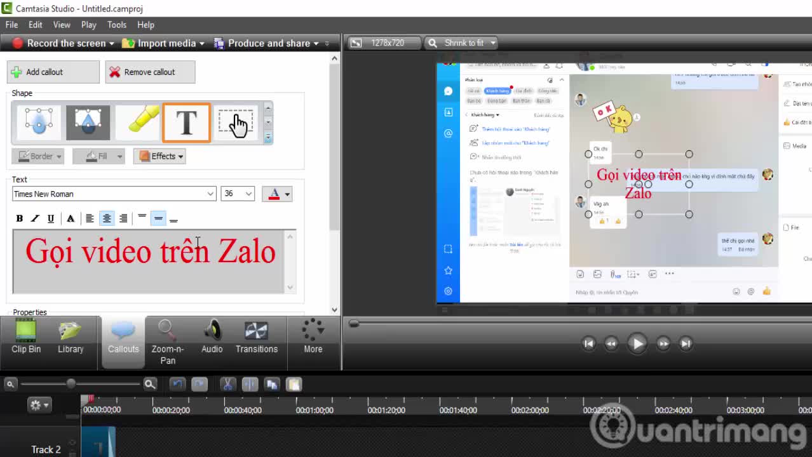Paste media onto the timeline
The width and height of the screenshot is (812, 457).
[294, 384]
